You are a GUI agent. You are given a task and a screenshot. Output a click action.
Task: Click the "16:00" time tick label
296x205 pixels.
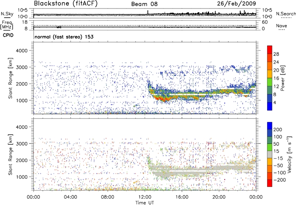point(182,197)
